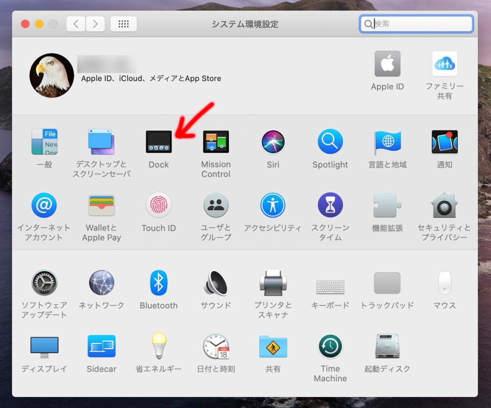Click the eagle profile picture
Image resolution: width=491 pixels, height=408 pixels.
[x=52, y=75]
